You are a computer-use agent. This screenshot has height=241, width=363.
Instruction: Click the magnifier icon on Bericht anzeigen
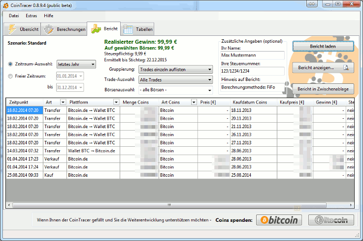(346, 68)
